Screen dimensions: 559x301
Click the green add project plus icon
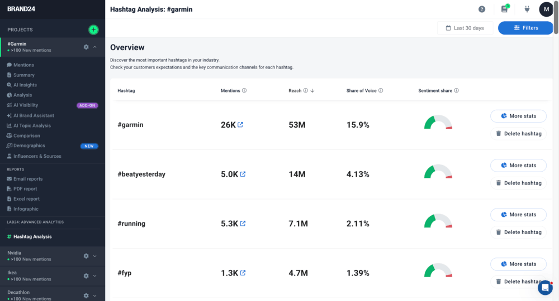coord(93,30)
